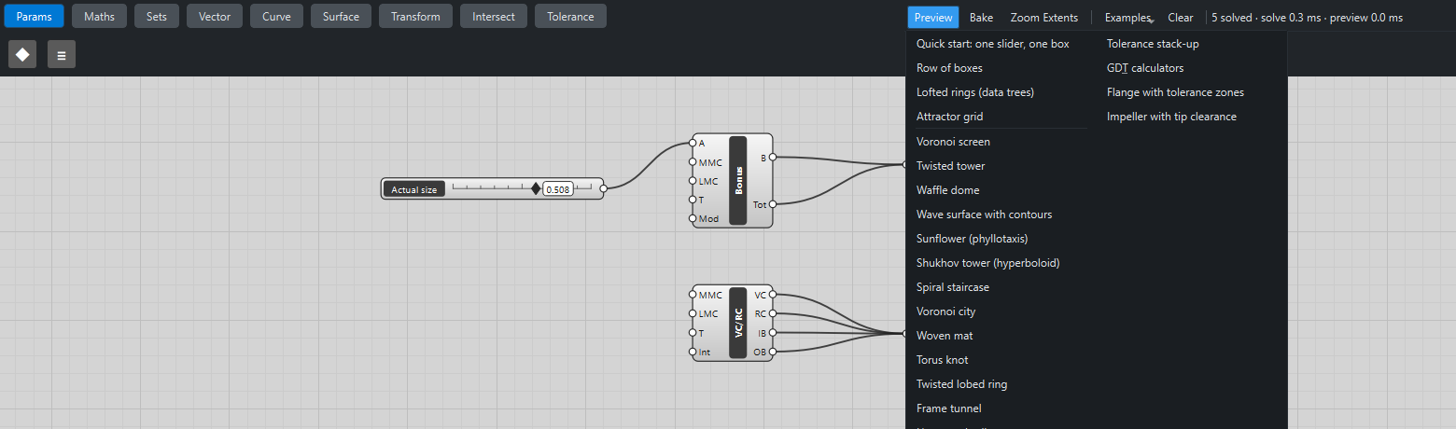Open the Intersect tab

[x=494, y=16]
